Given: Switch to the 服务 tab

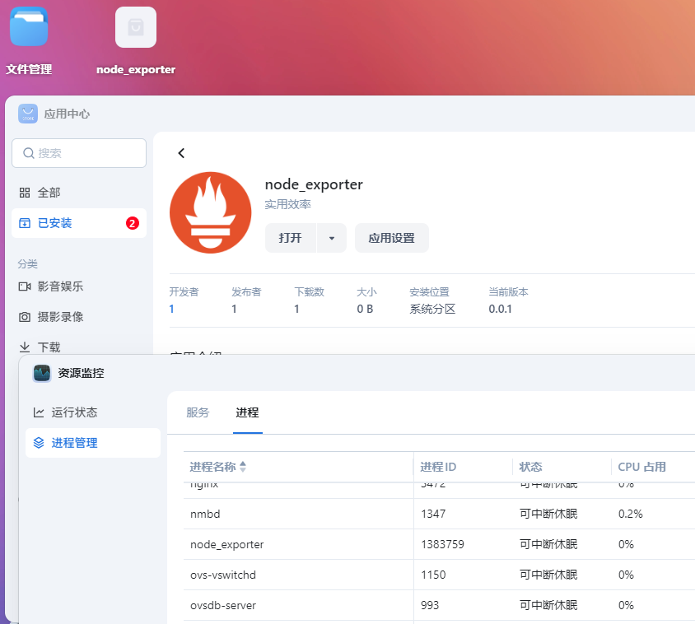Looking at the screenshot, I should tap(198, 412).
